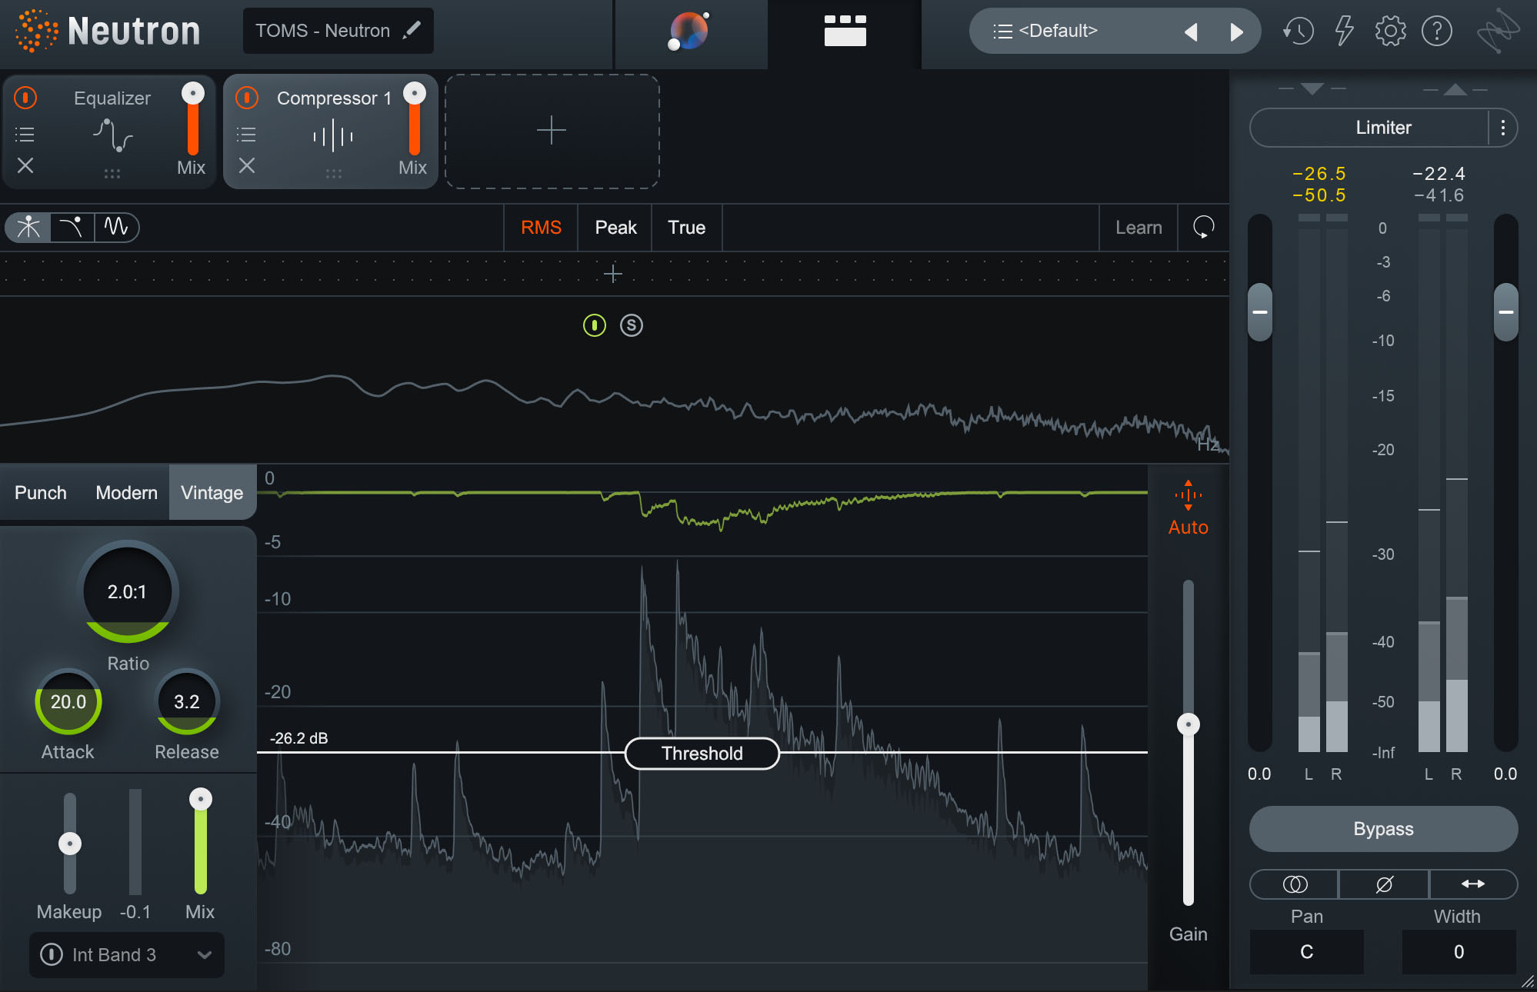This screenshot has width=1537, height=992.
Task: Click the output gain fader handle
Action: [1506, 312]
